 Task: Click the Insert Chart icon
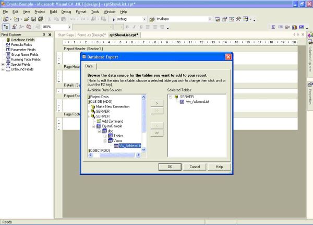pyautogui.click(x=294, y=27)
